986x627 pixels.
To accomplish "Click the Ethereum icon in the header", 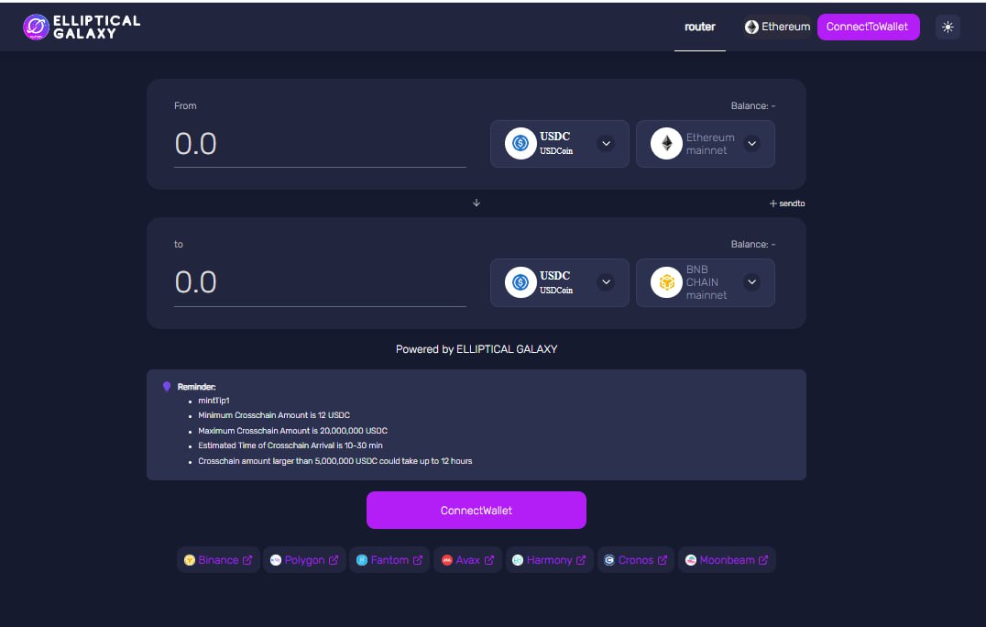I will [751, 27].
